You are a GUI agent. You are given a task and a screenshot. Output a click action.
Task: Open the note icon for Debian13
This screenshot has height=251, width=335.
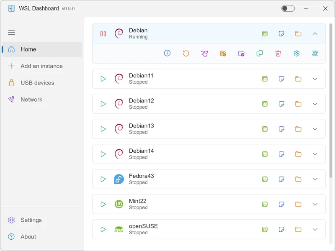[281, 129]
